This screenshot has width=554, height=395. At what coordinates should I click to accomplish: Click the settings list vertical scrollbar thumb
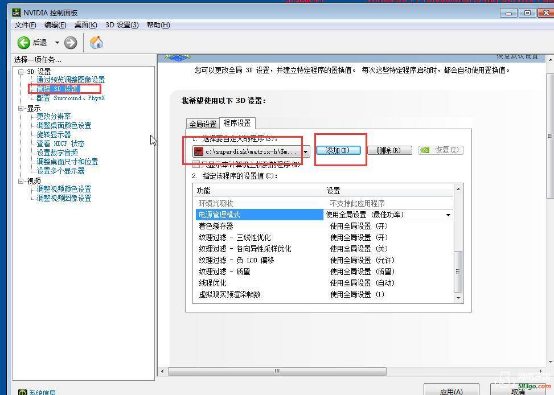[x=458, y=271]
